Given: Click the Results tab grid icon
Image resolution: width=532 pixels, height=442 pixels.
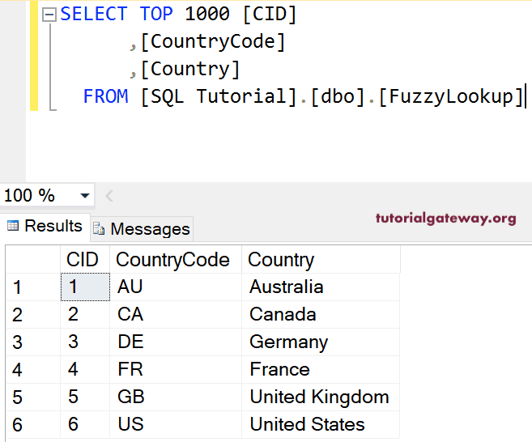Looking at the screenshot, I should pos(13,226).
